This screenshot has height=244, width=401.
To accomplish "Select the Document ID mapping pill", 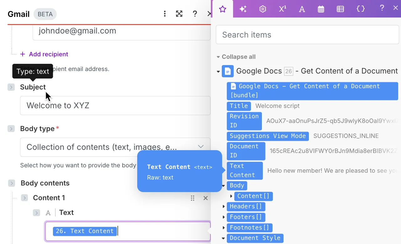I will [x=246, y=151].
